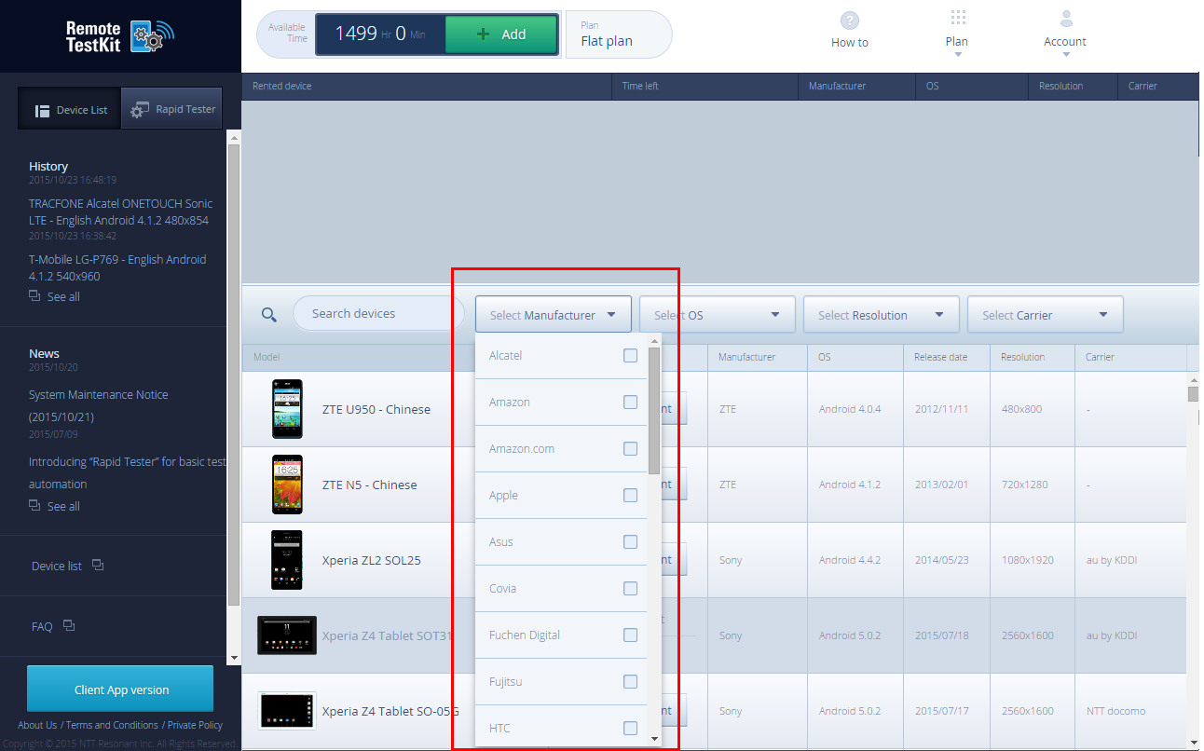Open Introducing Rapid Tester news item

[127, 472]
